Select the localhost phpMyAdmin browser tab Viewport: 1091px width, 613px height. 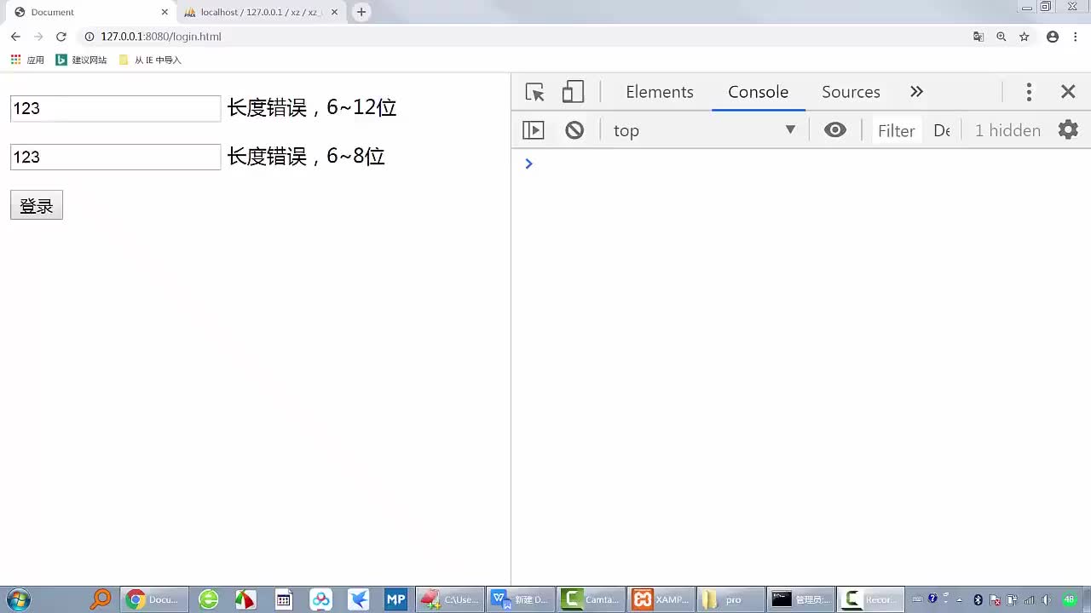coord(260,12)
